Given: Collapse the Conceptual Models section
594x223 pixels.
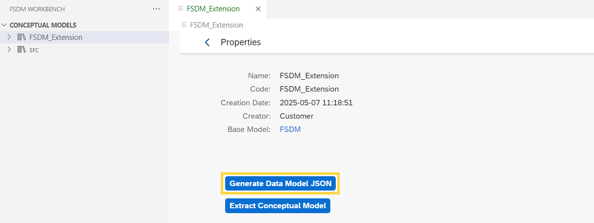Looking at the screenshot, I should point(4,25).
